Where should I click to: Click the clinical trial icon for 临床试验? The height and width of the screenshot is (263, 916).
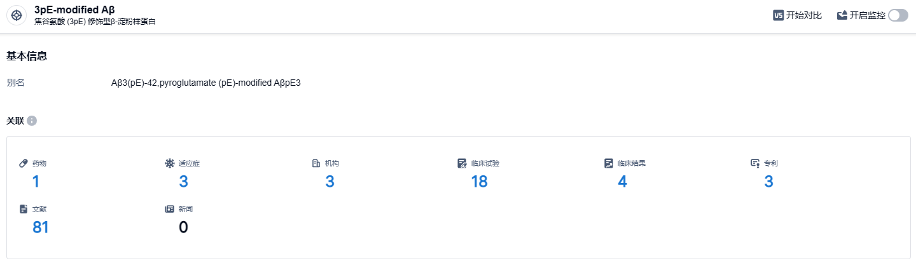coord(462,163)
